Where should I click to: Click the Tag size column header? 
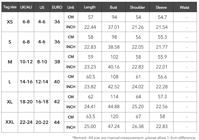(x=10, y=7)
